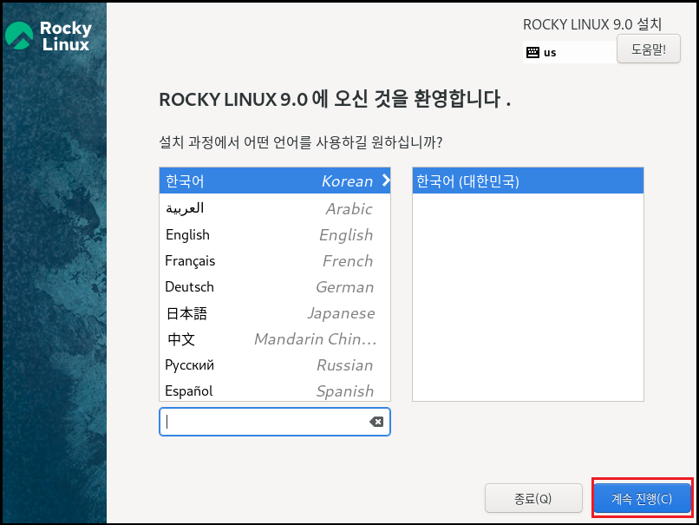This screenshot has height=525, width=699.
Task: Click the ROCKY LINUX 9.0 설치 title text
Action: click(x=592, y=24)
